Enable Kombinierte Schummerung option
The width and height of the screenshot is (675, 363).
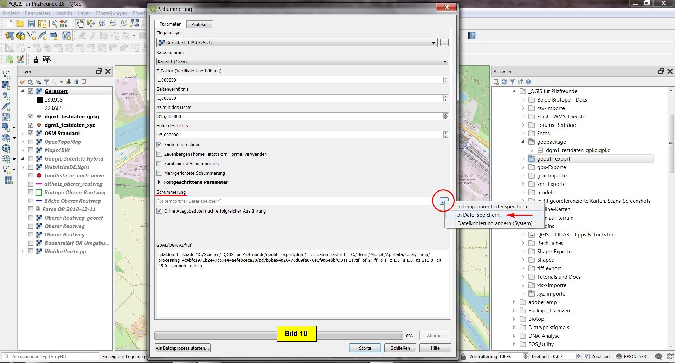160,163
